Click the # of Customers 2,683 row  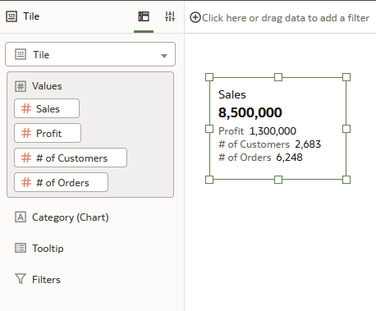pos(269,144)
